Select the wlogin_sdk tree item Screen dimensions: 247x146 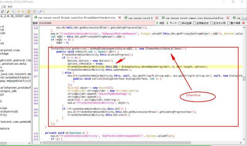pos(8,91)
